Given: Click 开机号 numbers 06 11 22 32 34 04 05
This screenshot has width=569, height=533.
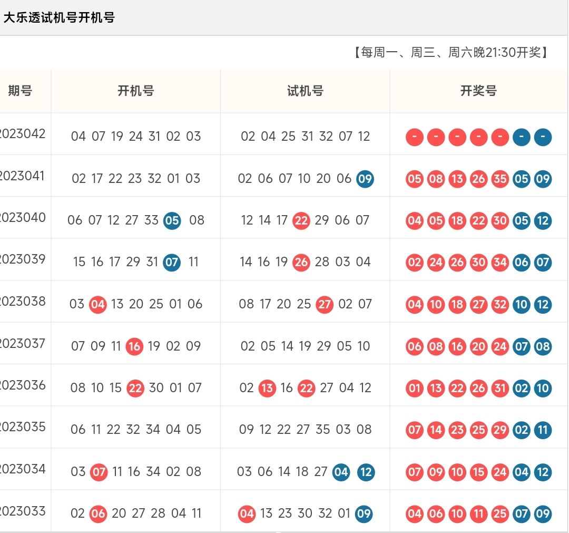Looking at the screenshot, I should pyautogui.click(x=136, y=430).
